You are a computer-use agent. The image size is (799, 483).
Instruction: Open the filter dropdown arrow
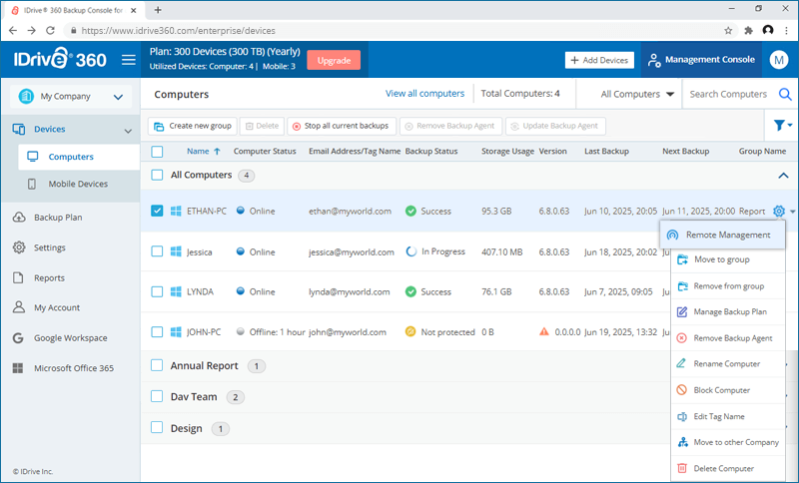790,125
